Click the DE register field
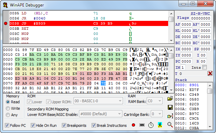Viewport: 216px width, 133px height. (186, 37)
